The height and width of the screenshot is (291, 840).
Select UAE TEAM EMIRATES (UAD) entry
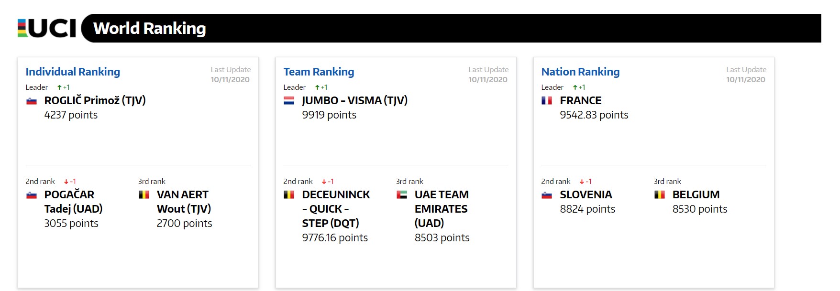point(442,209)
